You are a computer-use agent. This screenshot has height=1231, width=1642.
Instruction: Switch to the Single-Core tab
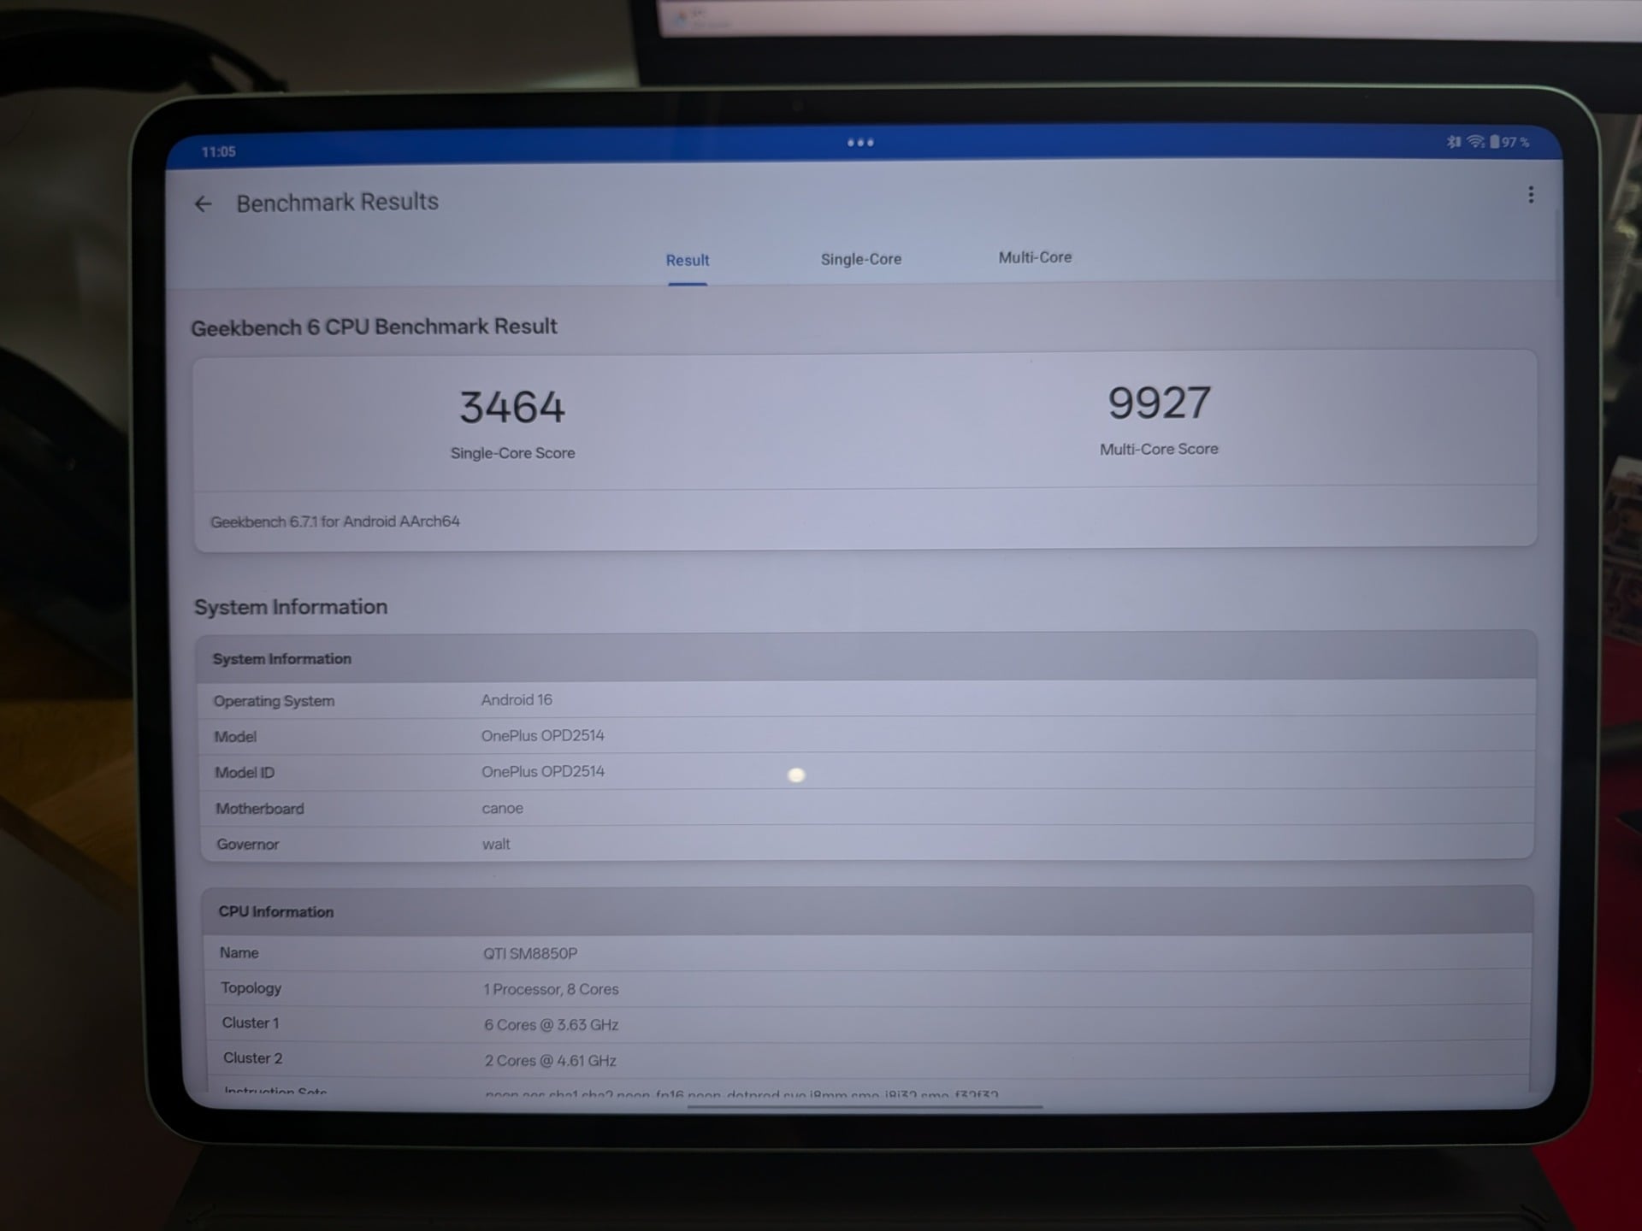[x=861, y=259]
